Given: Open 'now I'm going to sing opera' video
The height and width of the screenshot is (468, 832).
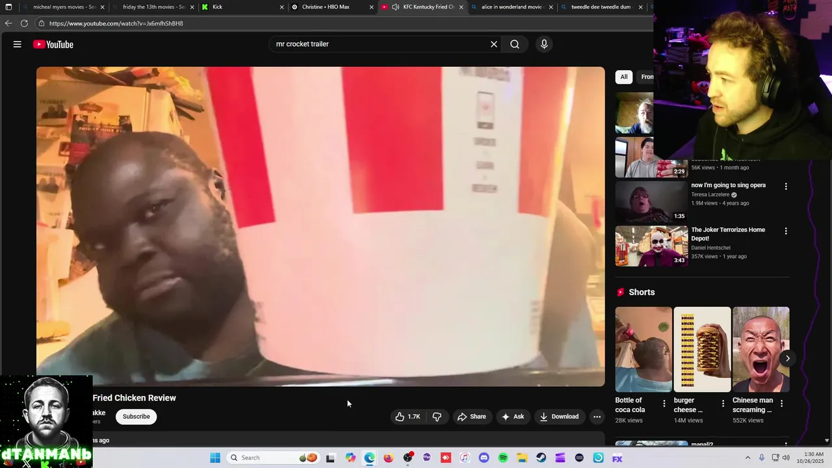Looking at the screenshot, I should pos(728,185).
